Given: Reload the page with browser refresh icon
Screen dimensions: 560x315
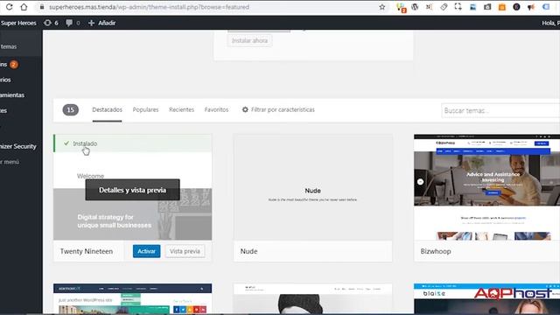Looking at the screenshot, I should tap(9, 7).
